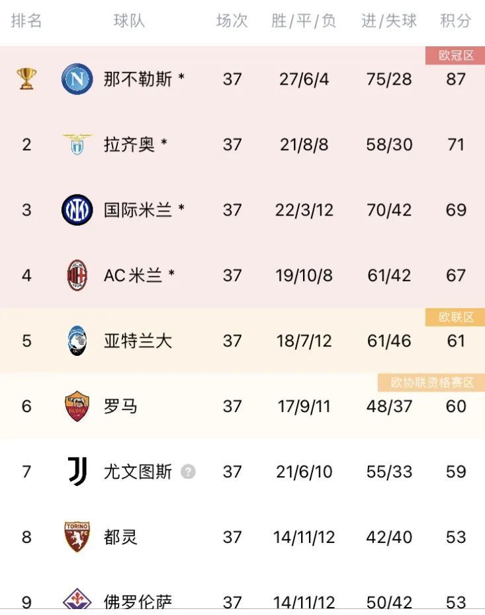Click the Atalanta club emblem
The width and height of the screenshot is (485, 615).
(77, 341)
